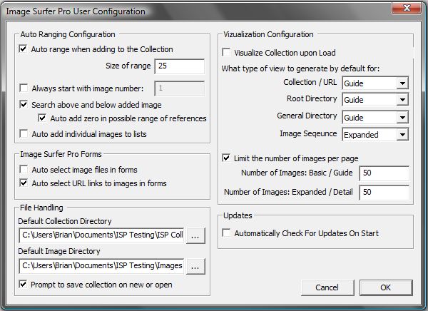Image resolution: width=428 pixels, height=311 pixels.
Task: Uncheck Auto range when adding to Collection
Action: coord(24,49)
